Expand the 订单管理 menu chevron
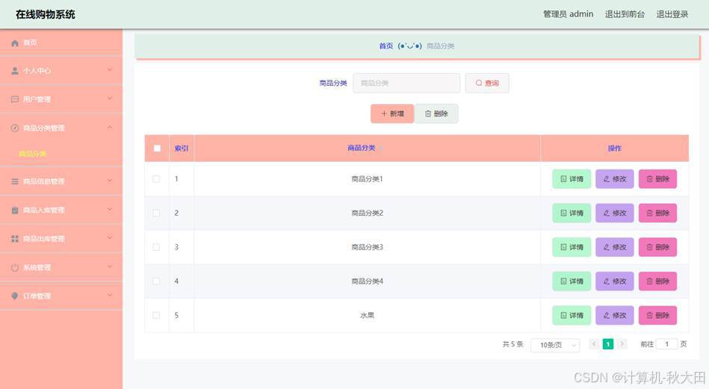709x389 pixels. pyautogui.click(x=110, y=296)
